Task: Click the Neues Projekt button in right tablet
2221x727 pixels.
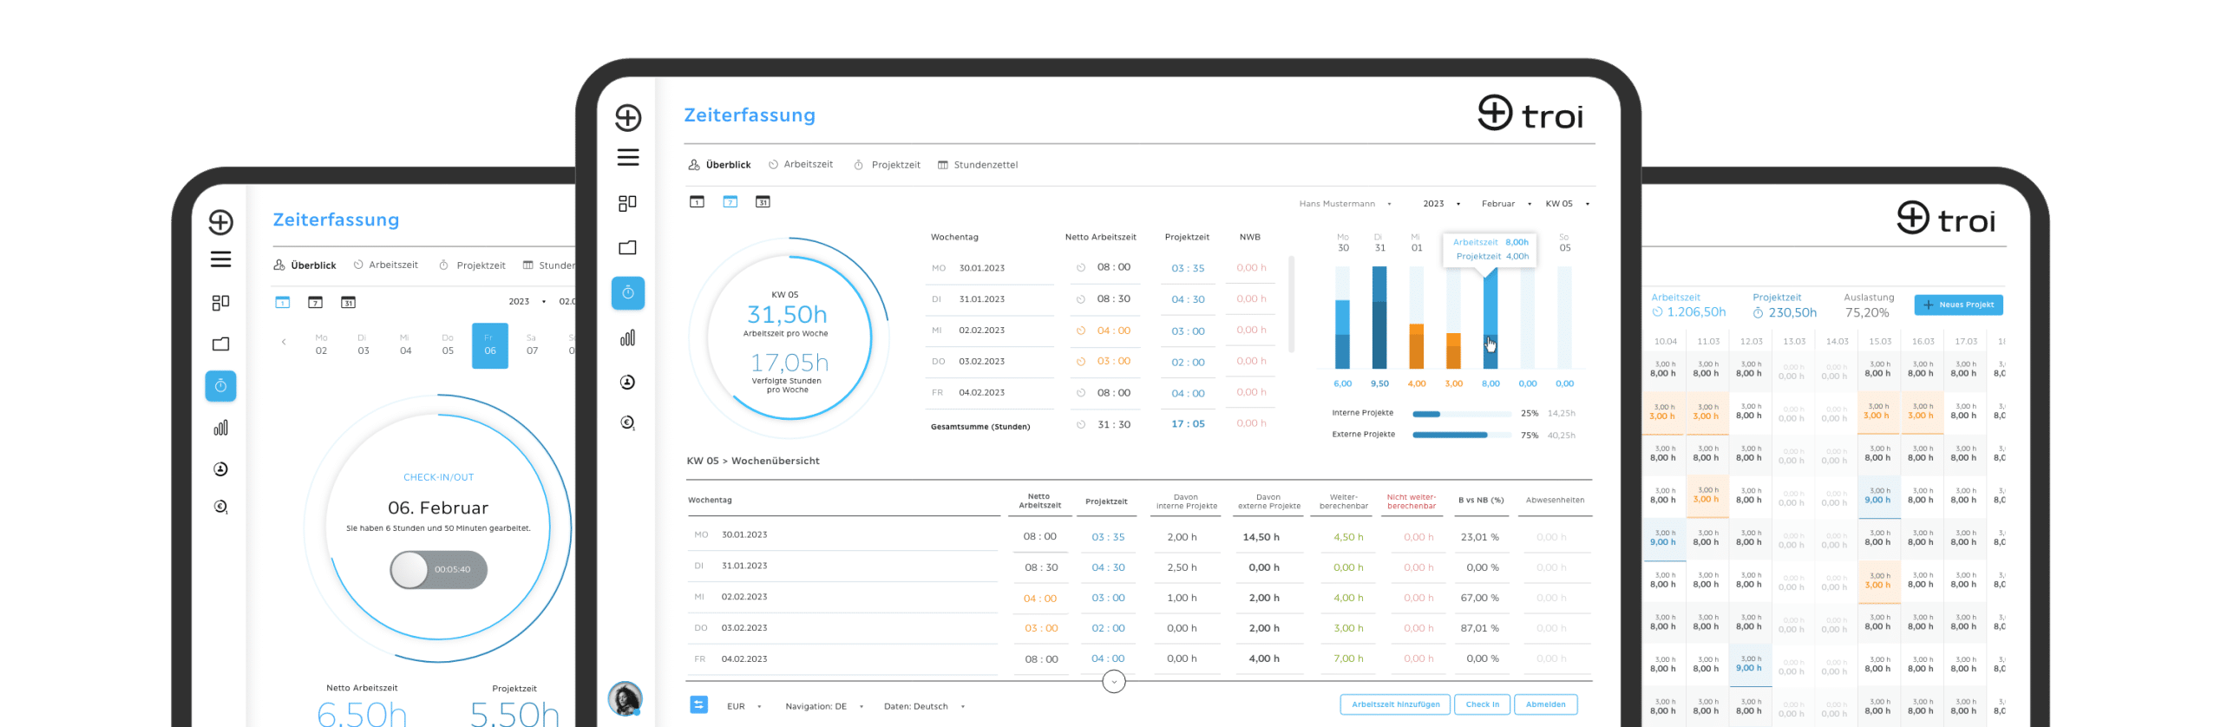Action: tap(1958, 305)
